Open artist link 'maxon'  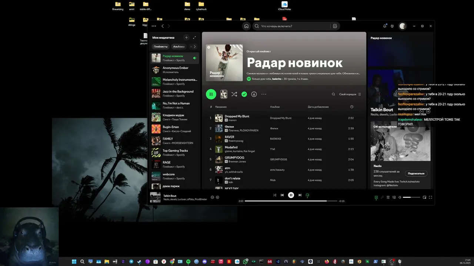pos(232,120)
